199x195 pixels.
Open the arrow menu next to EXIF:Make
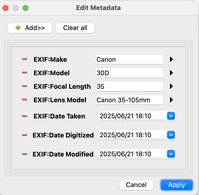pyautogui.click(x=171, y=59)
